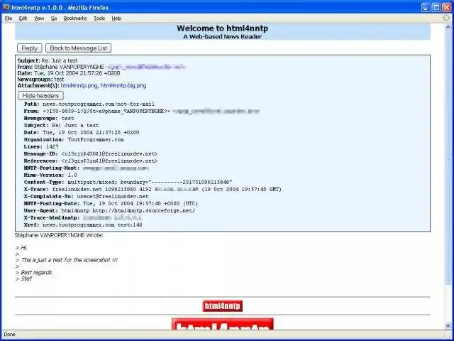Open the File menu
The image size is (454, 341).
point(9,18)
